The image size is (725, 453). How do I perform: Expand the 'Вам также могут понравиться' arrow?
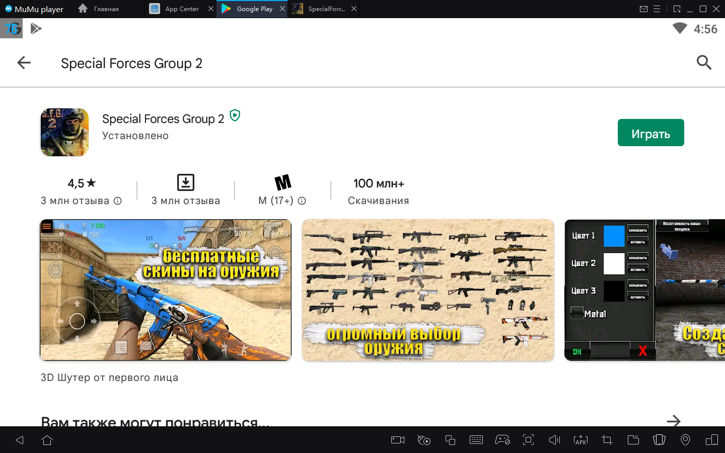(x=673, y=421)
